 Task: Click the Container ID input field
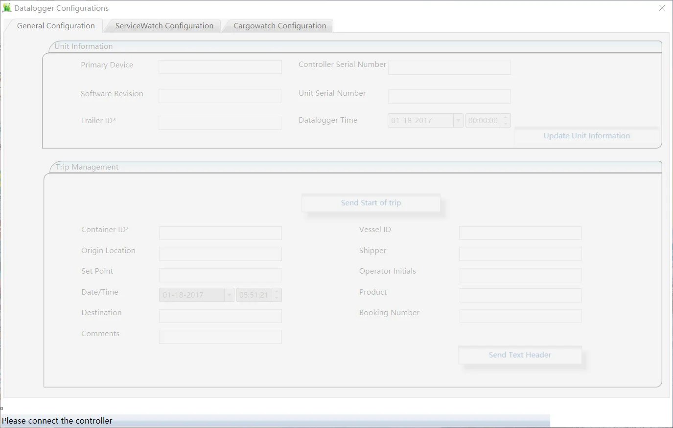(220, 233)
